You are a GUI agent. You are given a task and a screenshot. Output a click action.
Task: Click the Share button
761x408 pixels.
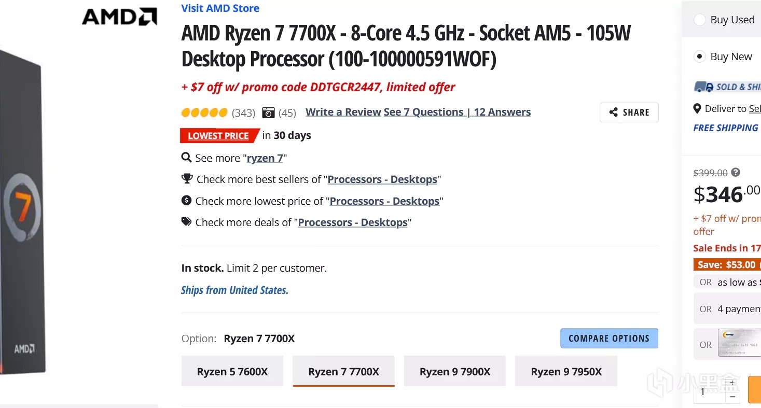pyautogui.click(x=629, y=112)
